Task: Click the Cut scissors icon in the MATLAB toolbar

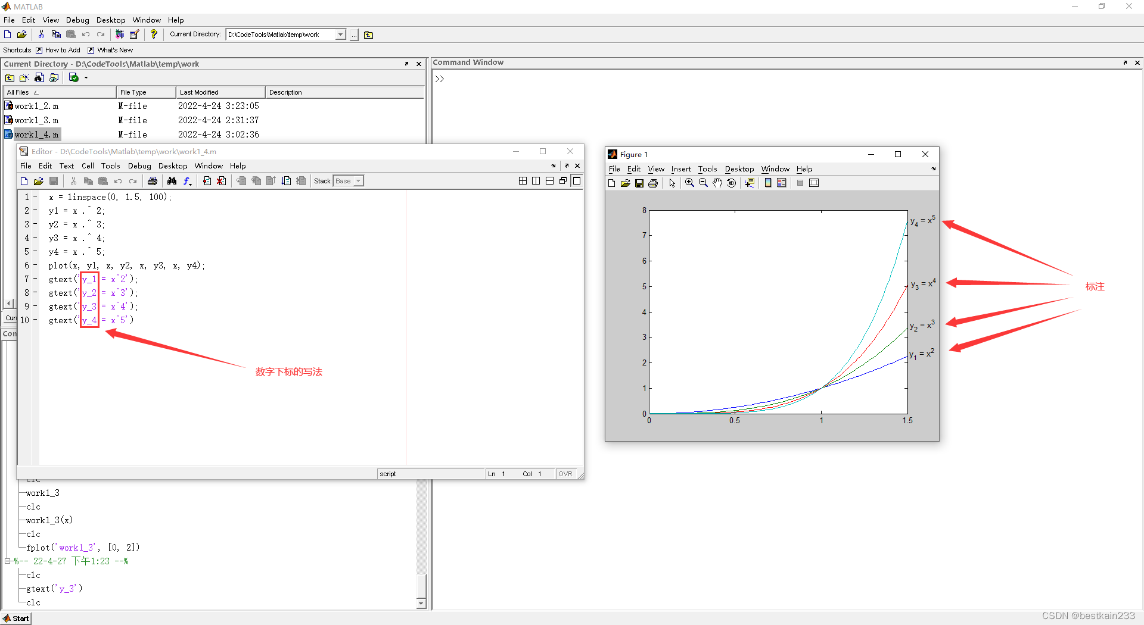Action: pos(41,35)
